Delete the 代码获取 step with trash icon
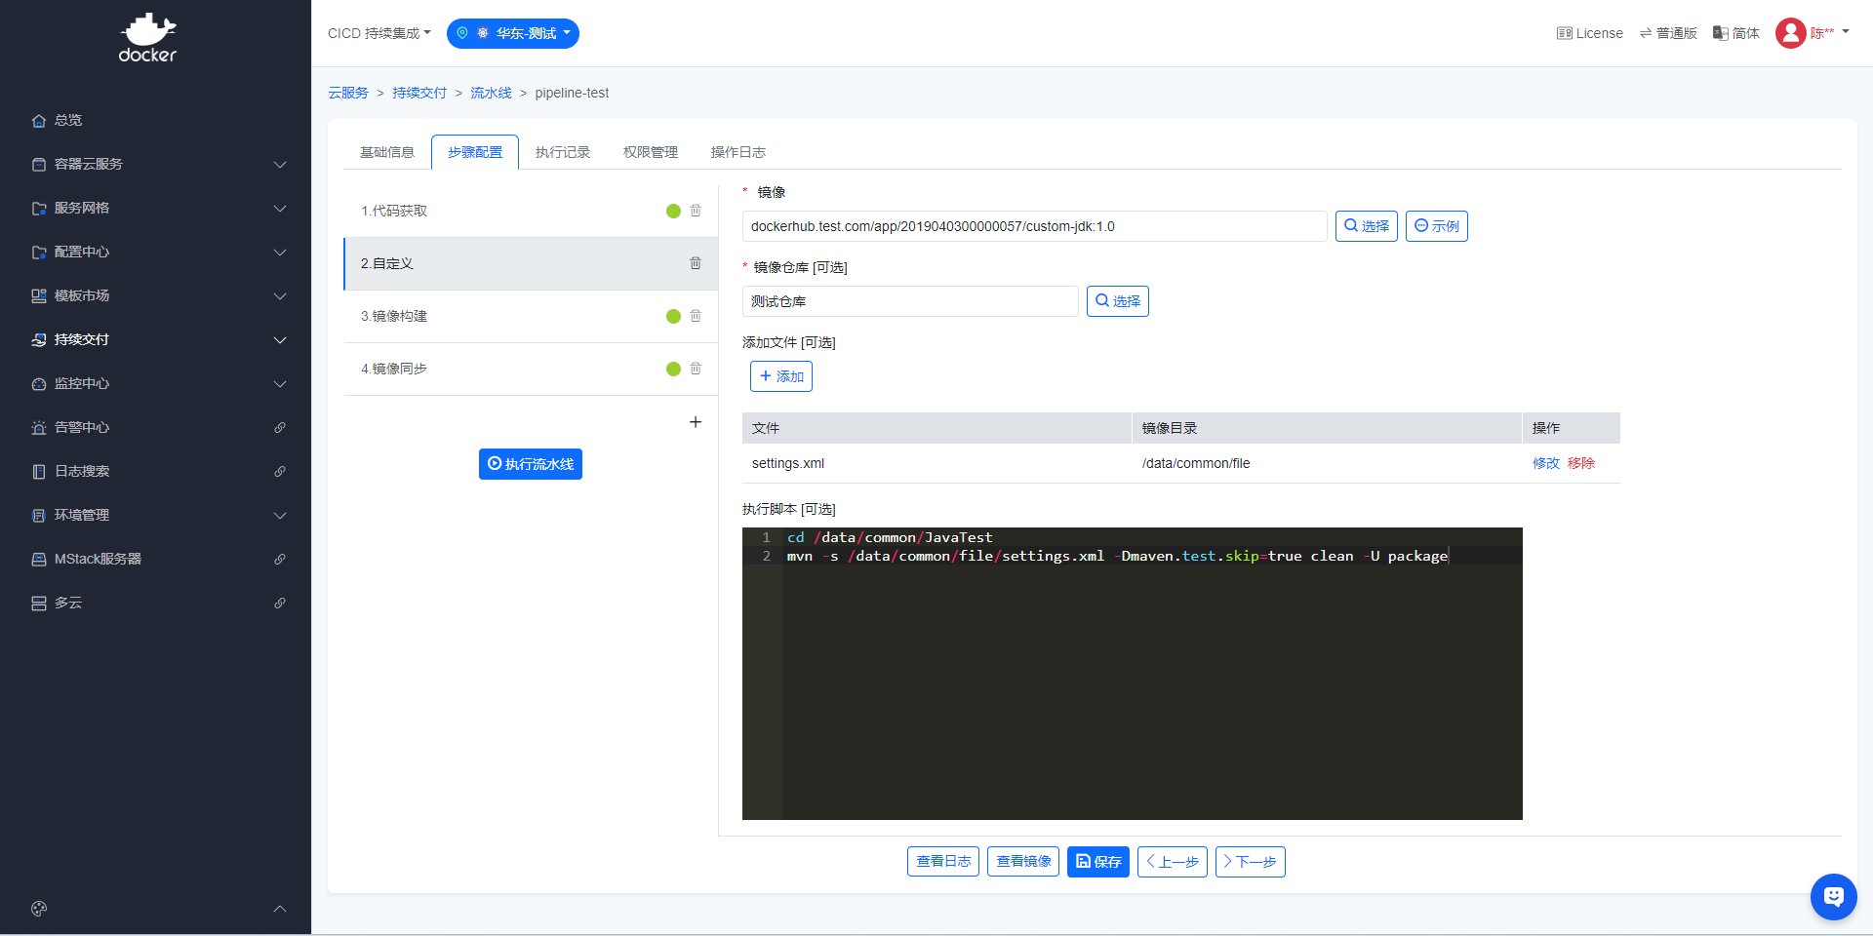 pyautogui.click(x=696, y=211)
